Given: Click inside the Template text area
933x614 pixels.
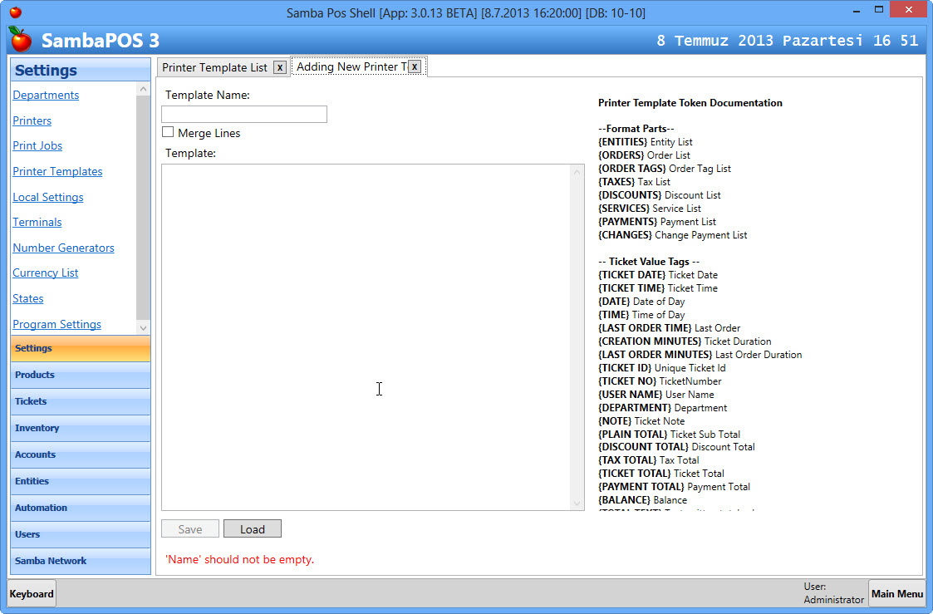Looking at the screenshot, I should (x=366, y=336).
